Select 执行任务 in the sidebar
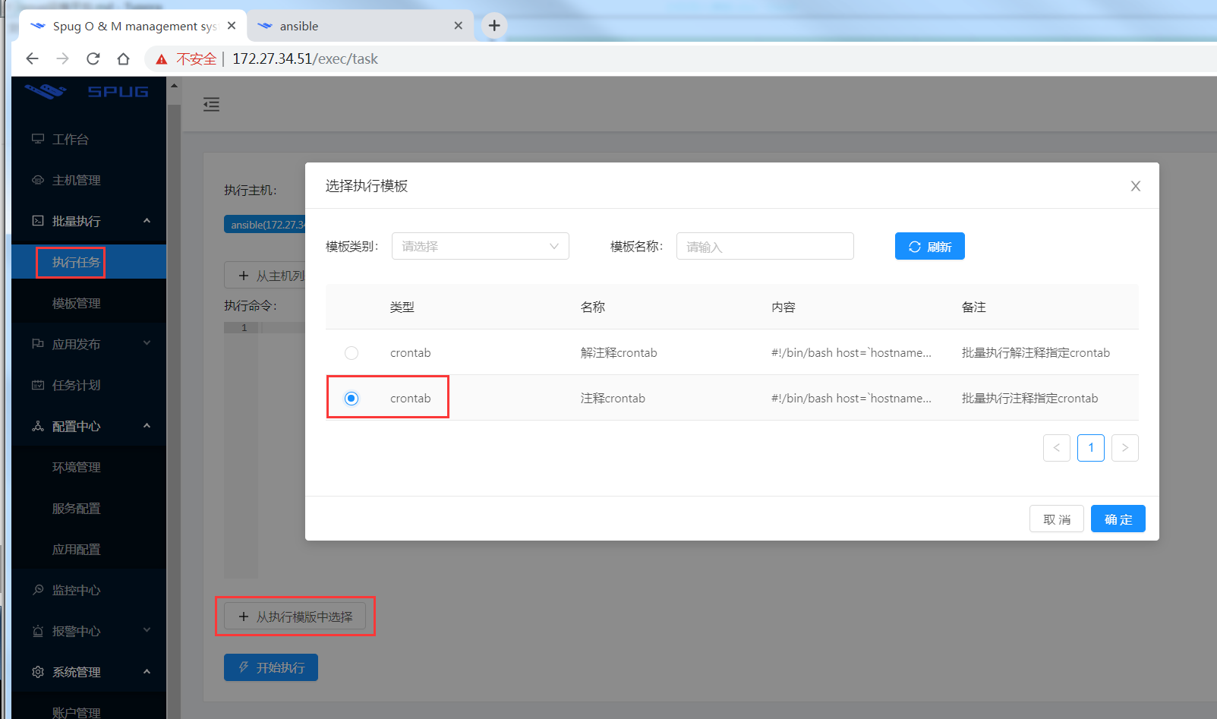The width and height of the screenshot is (1217, 719). (89, 262)
